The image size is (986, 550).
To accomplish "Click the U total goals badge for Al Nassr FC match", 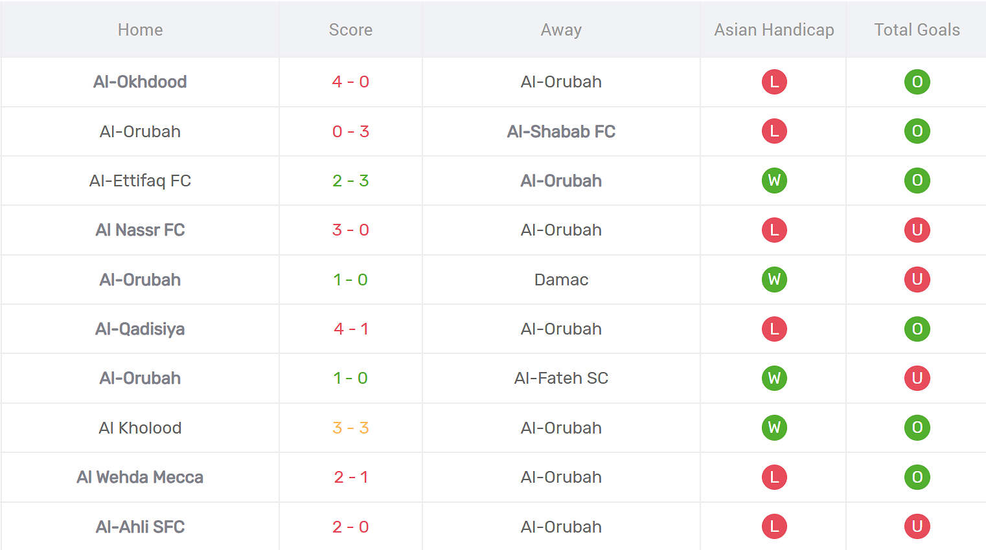I will point(917,230).
